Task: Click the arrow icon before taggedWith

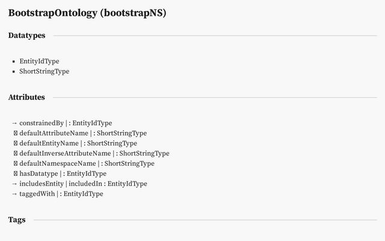Action: coord(14,194)
